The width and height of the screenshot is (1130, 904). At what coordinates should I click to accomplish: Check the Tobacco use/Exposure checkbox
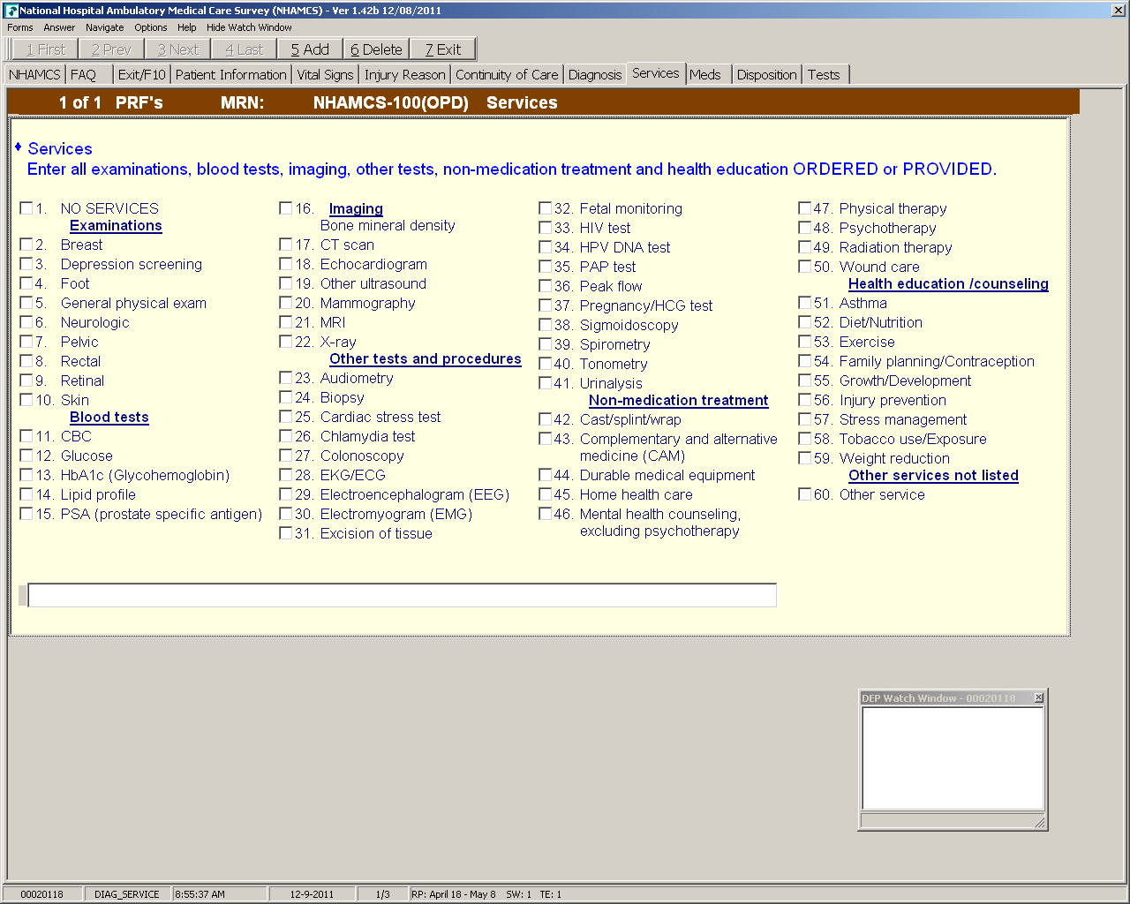[805, 439]
